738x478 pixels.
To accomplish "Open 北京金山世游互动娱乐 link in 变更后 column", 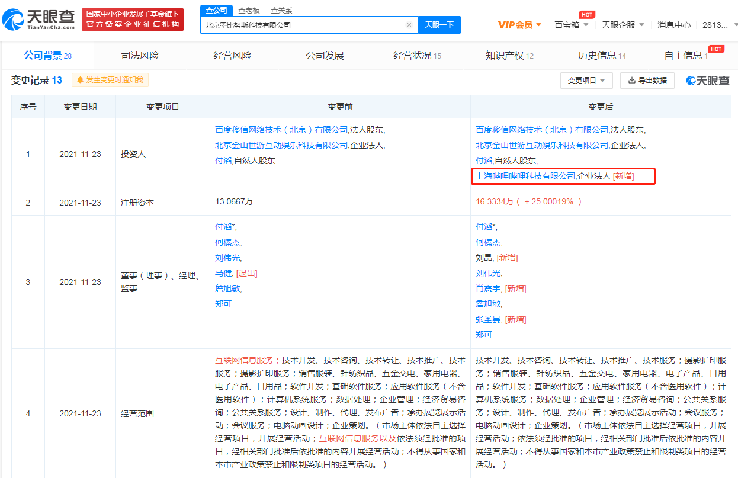I will (543, 145).
